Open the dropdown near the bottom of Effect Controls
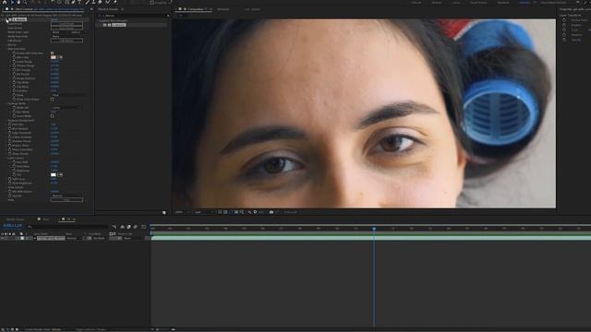 point(66,196)
